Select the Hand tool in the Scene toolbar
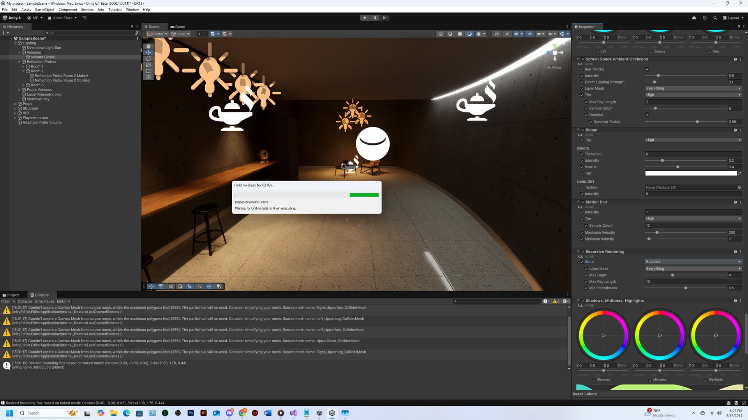Image resolution: width=748 pixels, height=420 pixels. click(x=148, y=46)
